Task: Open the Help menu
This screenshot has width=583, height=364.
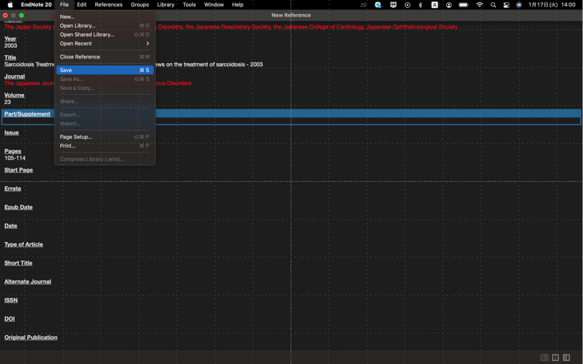Action: point(238,5)
